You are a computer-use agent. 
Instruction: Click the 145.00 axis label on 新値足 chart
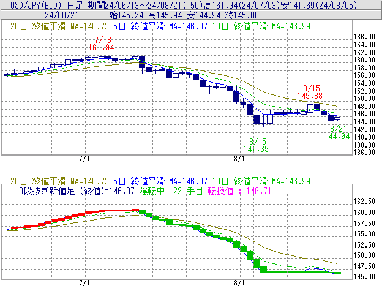[364, 277]
